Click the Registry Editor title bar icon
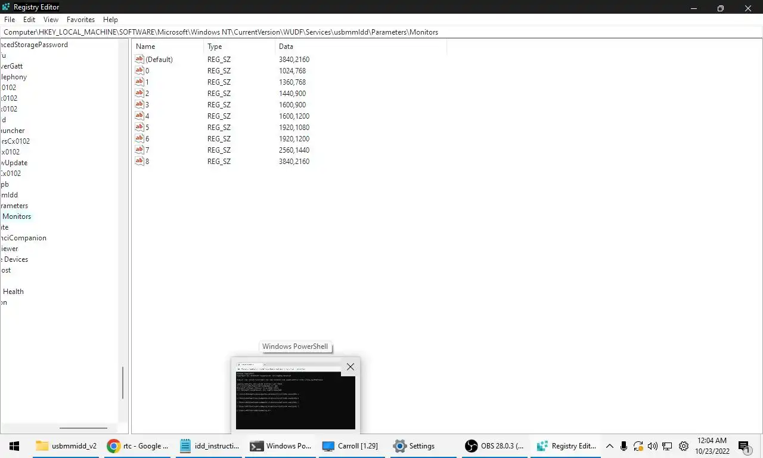This screenshot has width=763, height=458. pyautogui.click(x=6, y=7)
